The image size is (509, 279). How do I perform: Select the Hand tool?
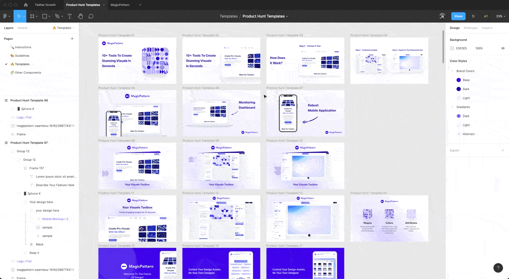tap(81, 16)
